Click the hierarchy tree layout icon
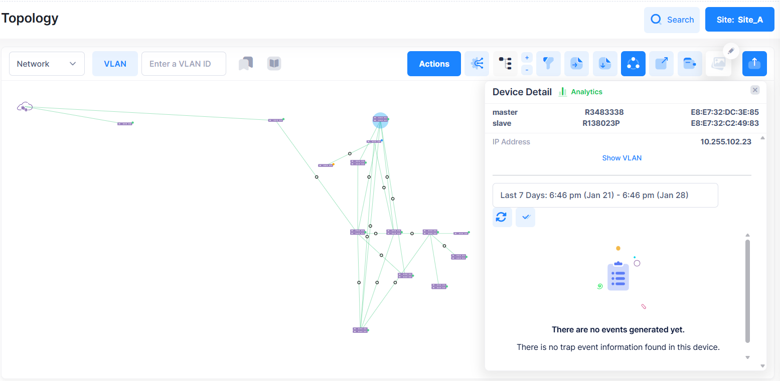The height and width of the screenshot is (381, 780). [505, 64]
